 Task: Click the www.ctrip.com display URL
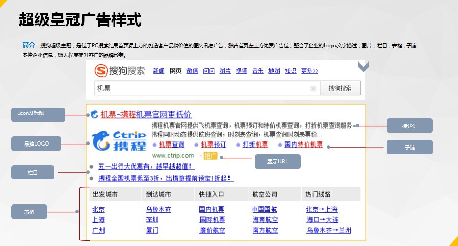pyautogui.click(x=173, y=156)
